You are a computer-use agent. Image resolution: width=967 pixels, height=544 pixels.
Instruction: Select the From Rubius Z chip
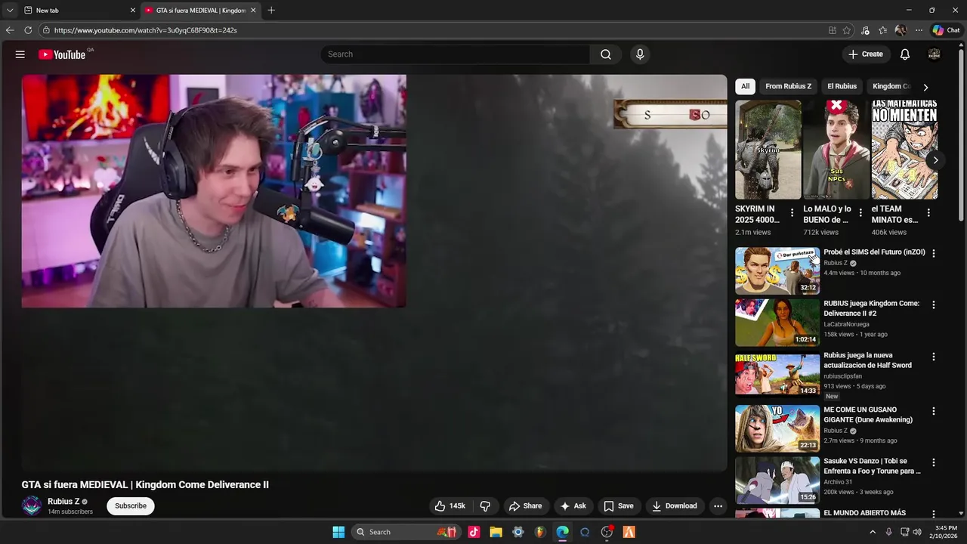788,86
